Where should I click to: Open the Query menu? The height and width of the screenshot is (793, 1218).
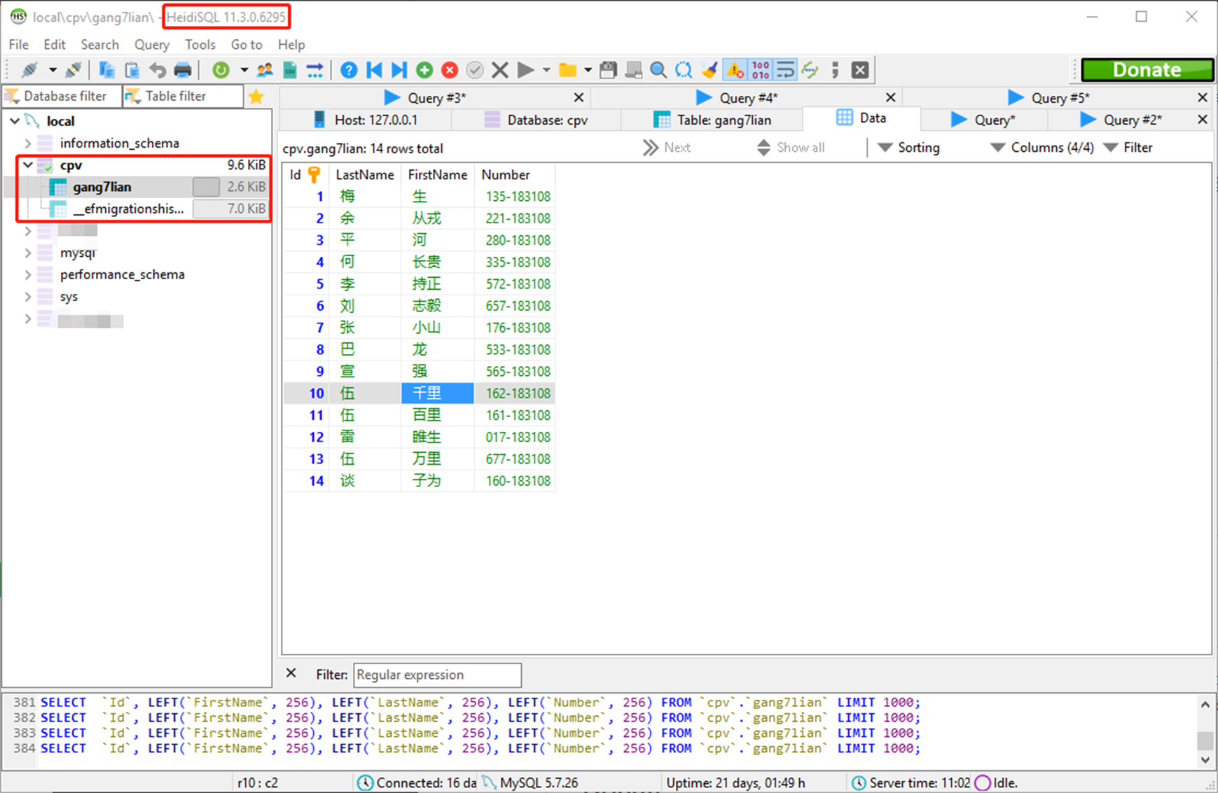(152, 45)
